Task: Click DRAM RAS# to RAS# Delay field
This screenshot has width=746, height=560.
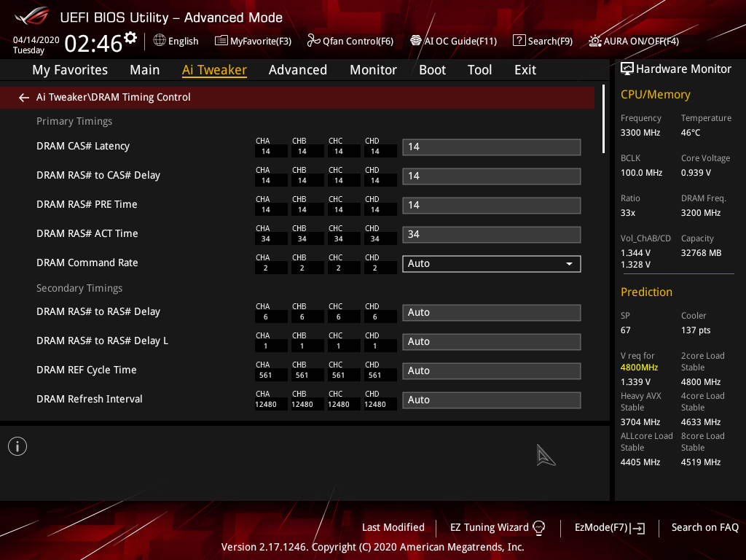Action: tap(492, 313)
